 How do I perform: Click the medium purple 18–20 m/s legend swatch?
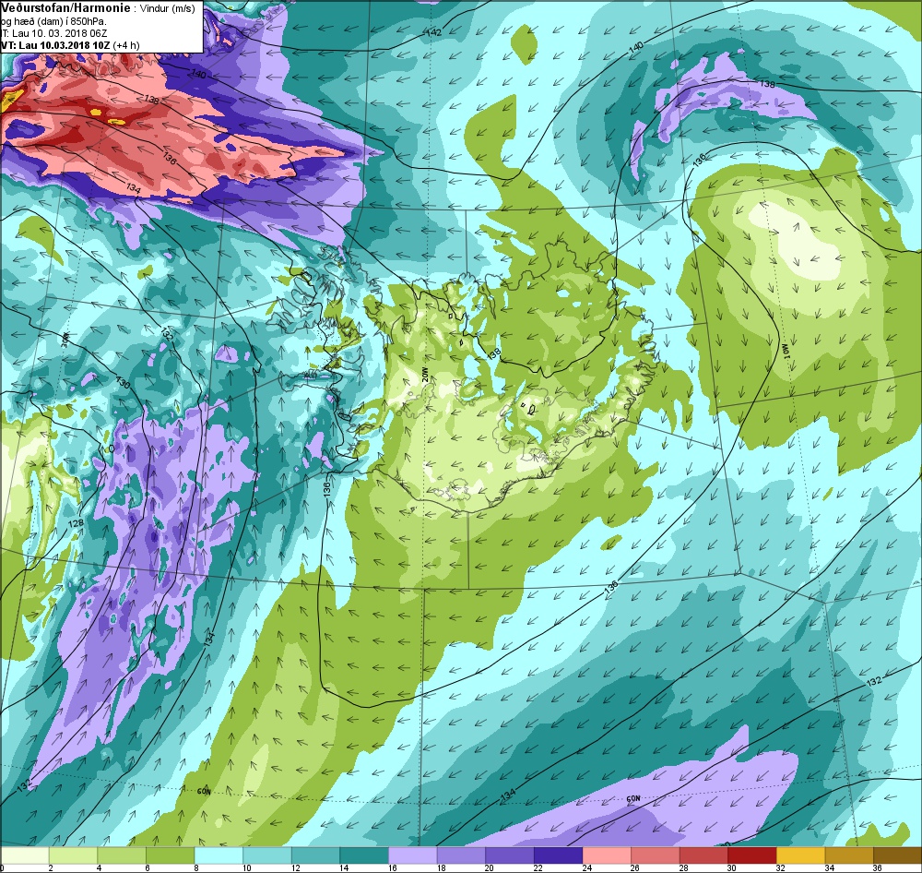(x=461, y=855)
